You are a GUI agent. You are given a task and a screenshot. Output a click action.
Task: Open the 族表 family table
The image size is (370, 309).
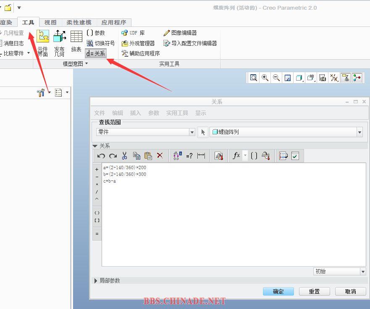[x=76, y=41]
